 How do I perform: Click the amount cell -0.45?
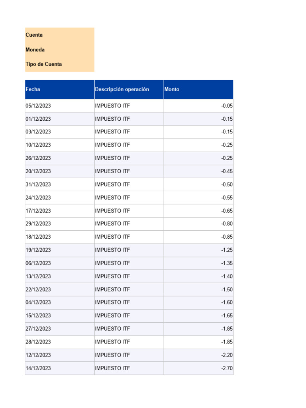click(227, 171)
